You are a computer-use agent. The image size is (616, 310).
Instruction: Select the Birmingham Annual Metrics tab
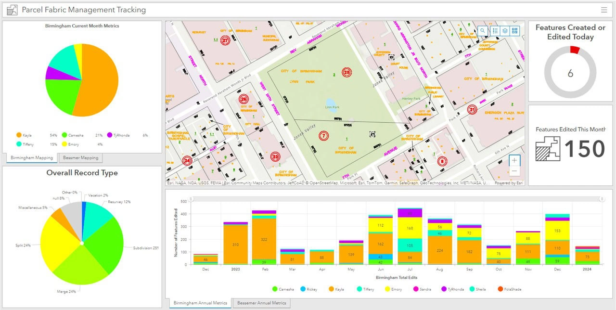[x=200, y=303]
